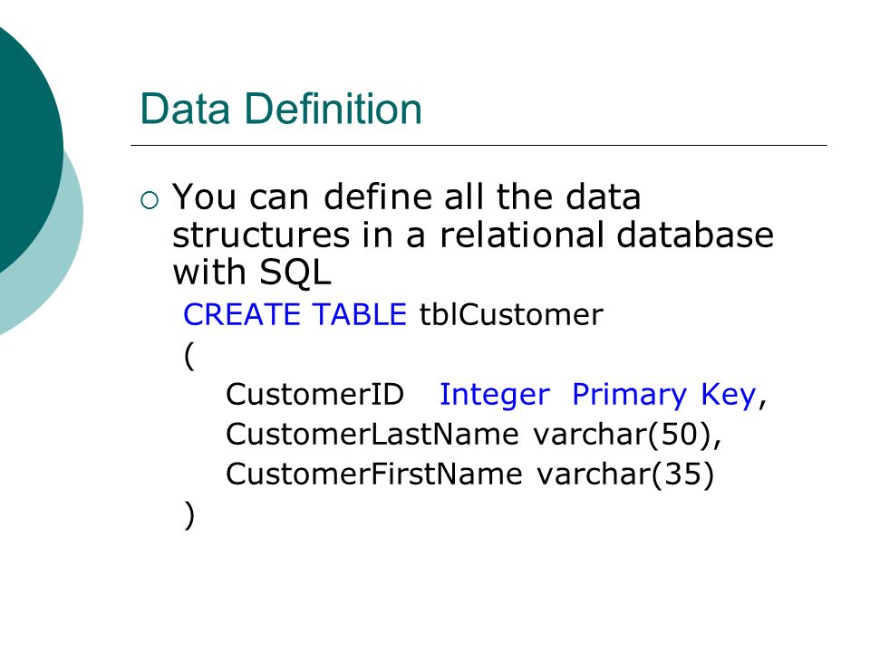
Task: Click the words 'relational database'
Action: (x=606, y=235)
